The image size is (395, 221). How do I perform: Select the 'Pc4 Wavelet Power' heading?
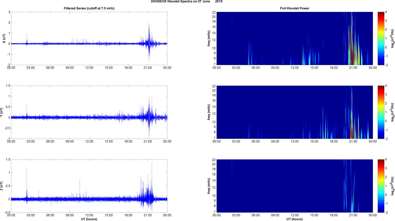[x=295, y=8]
